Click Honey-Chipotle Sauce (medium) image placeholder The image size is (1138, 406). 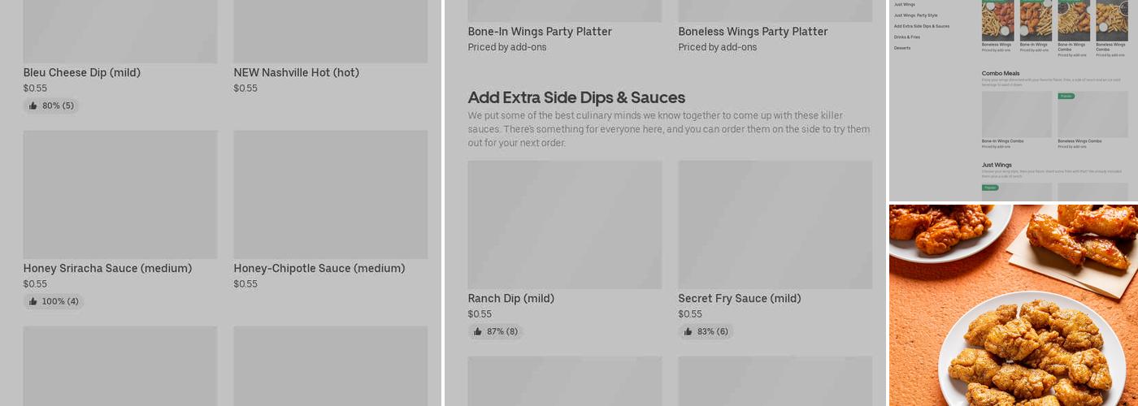click(330, 195)
